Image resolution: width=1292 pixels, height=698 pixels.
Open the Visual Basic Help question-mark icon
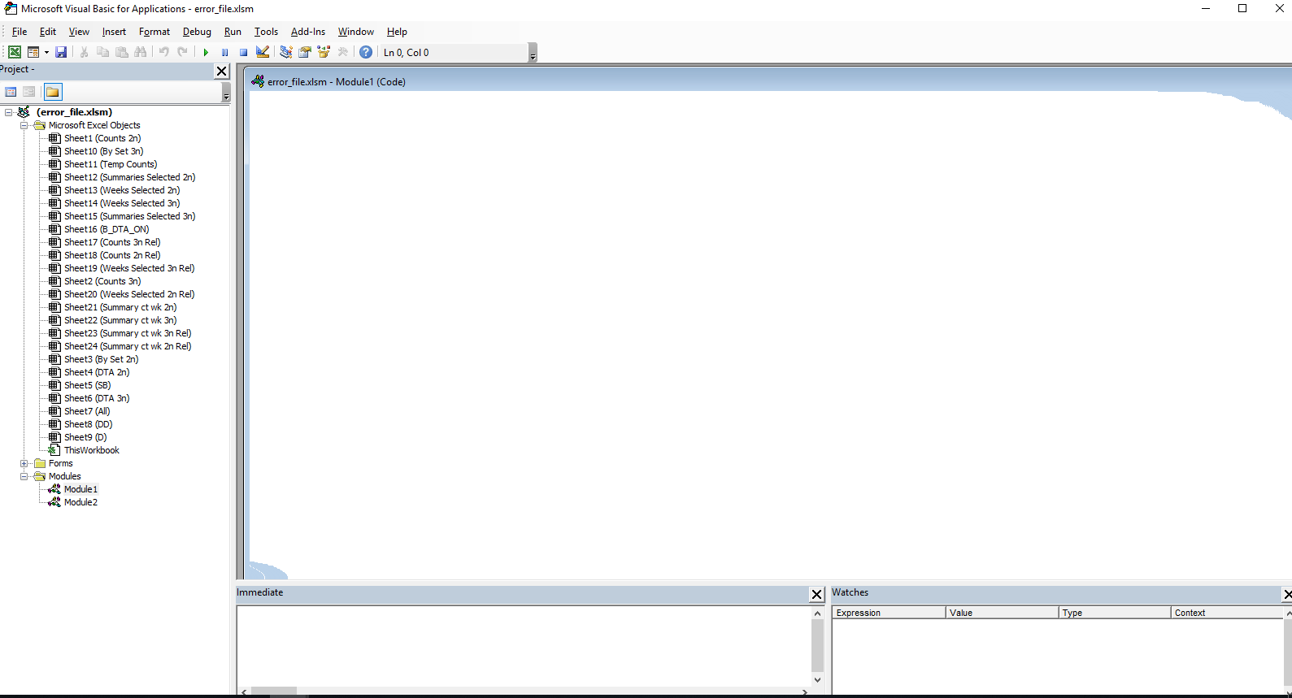[366, 52]
